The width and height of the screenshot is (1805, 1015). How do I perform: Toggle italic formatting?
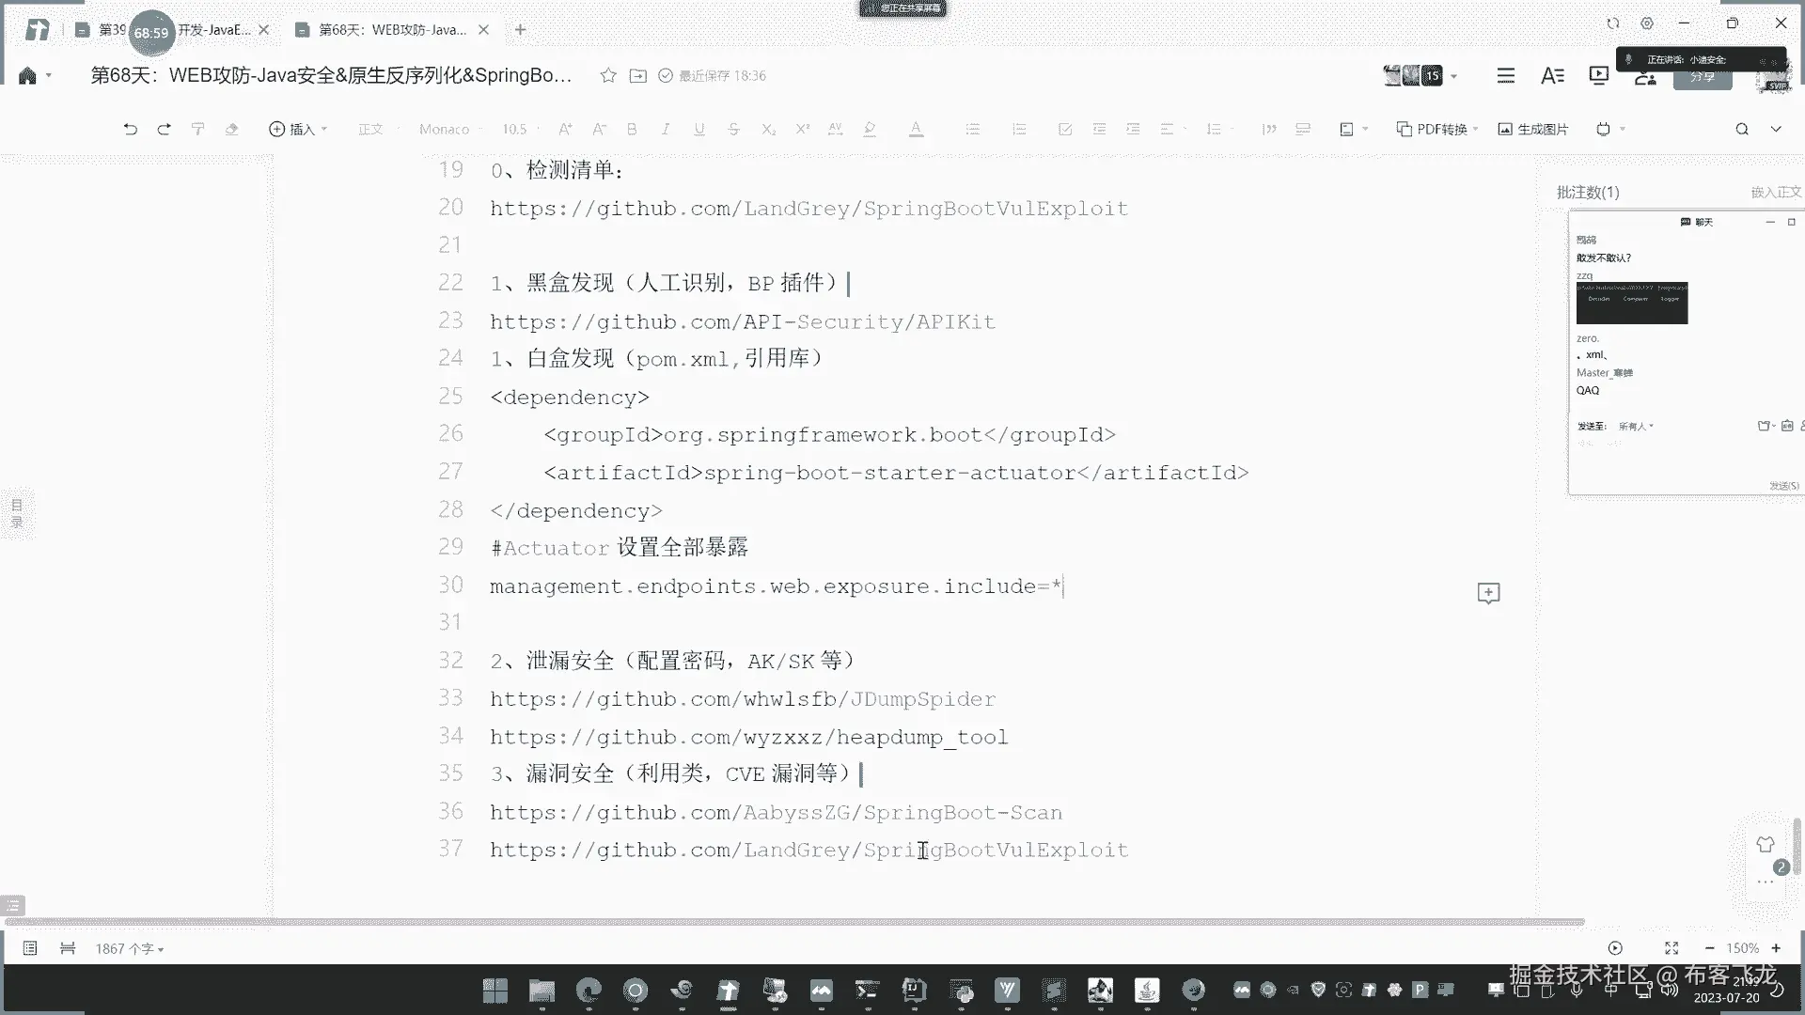point(666,129)
